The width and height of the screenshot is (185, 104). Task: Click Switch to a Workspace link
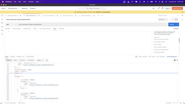tap(103, 12)
